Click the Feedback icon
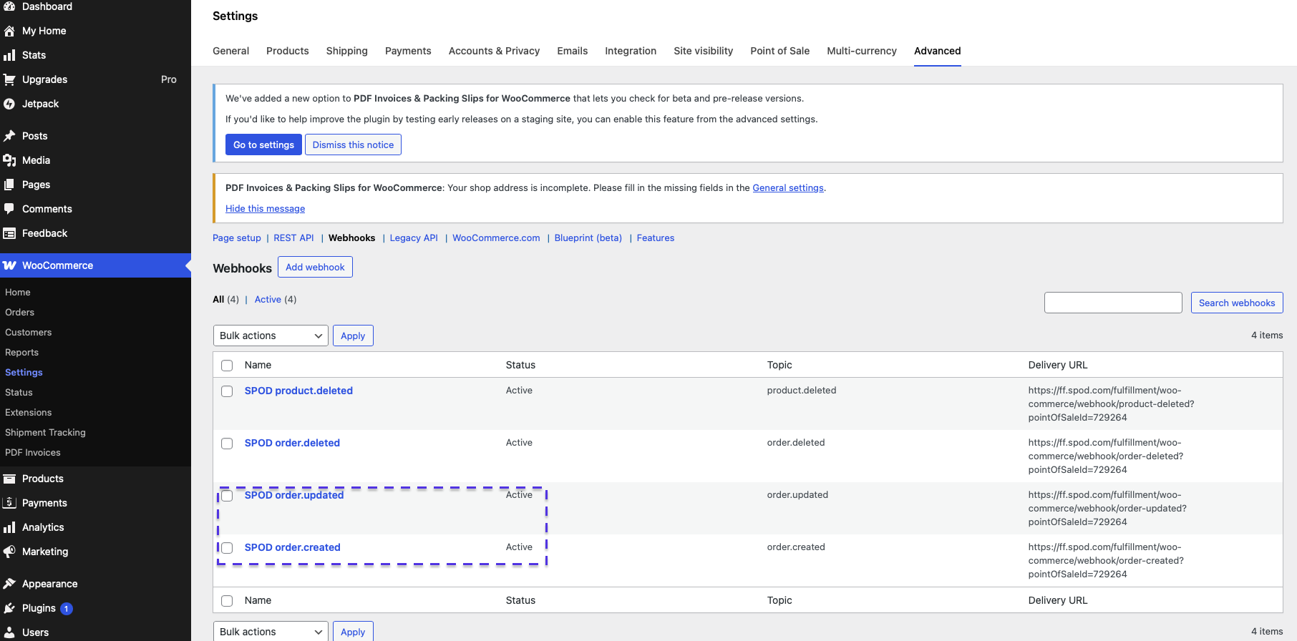This screenshot has width=1297, height=641. point(9,233)
